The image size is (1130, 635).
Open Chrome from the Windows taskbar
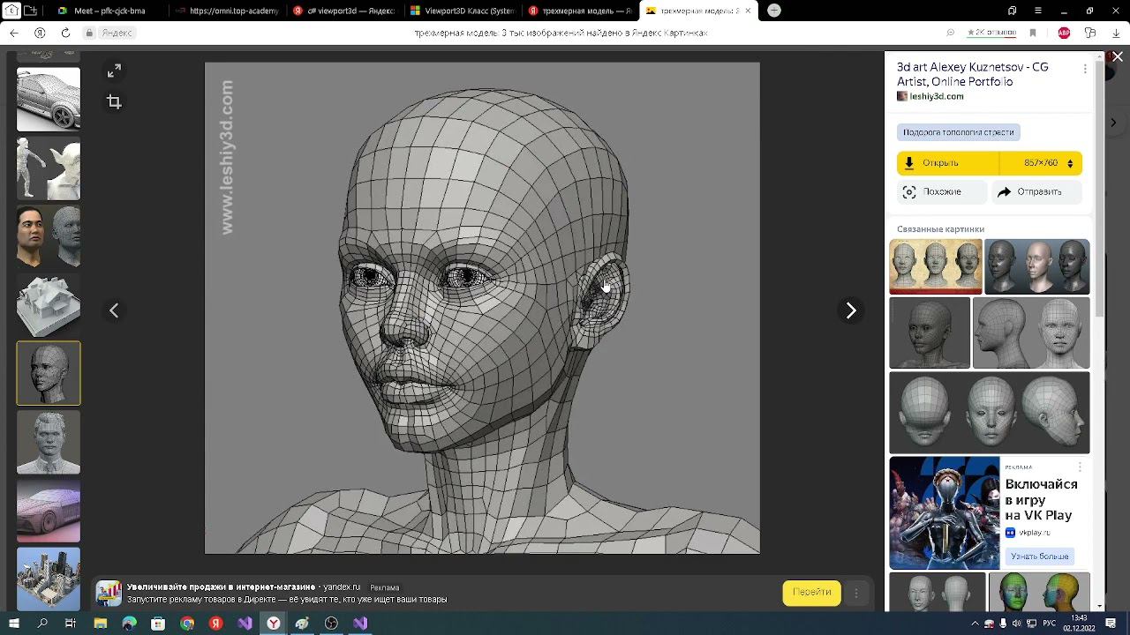click(187, 624)
